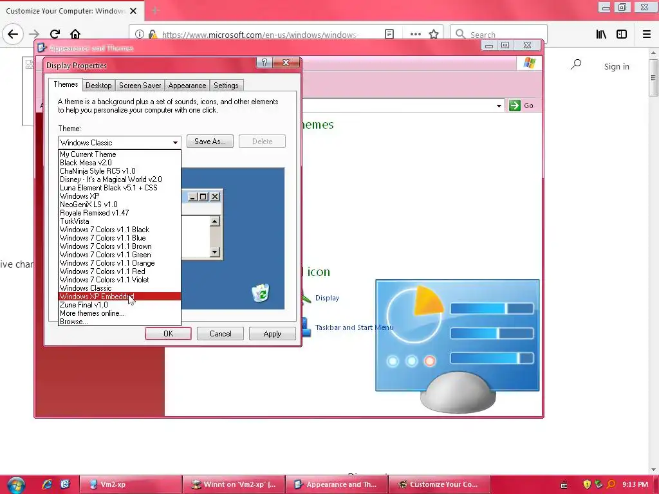This screenshot has height=494, width=659.
Task: Click the magnifier tray icon near clock
Action: point(611,484)
